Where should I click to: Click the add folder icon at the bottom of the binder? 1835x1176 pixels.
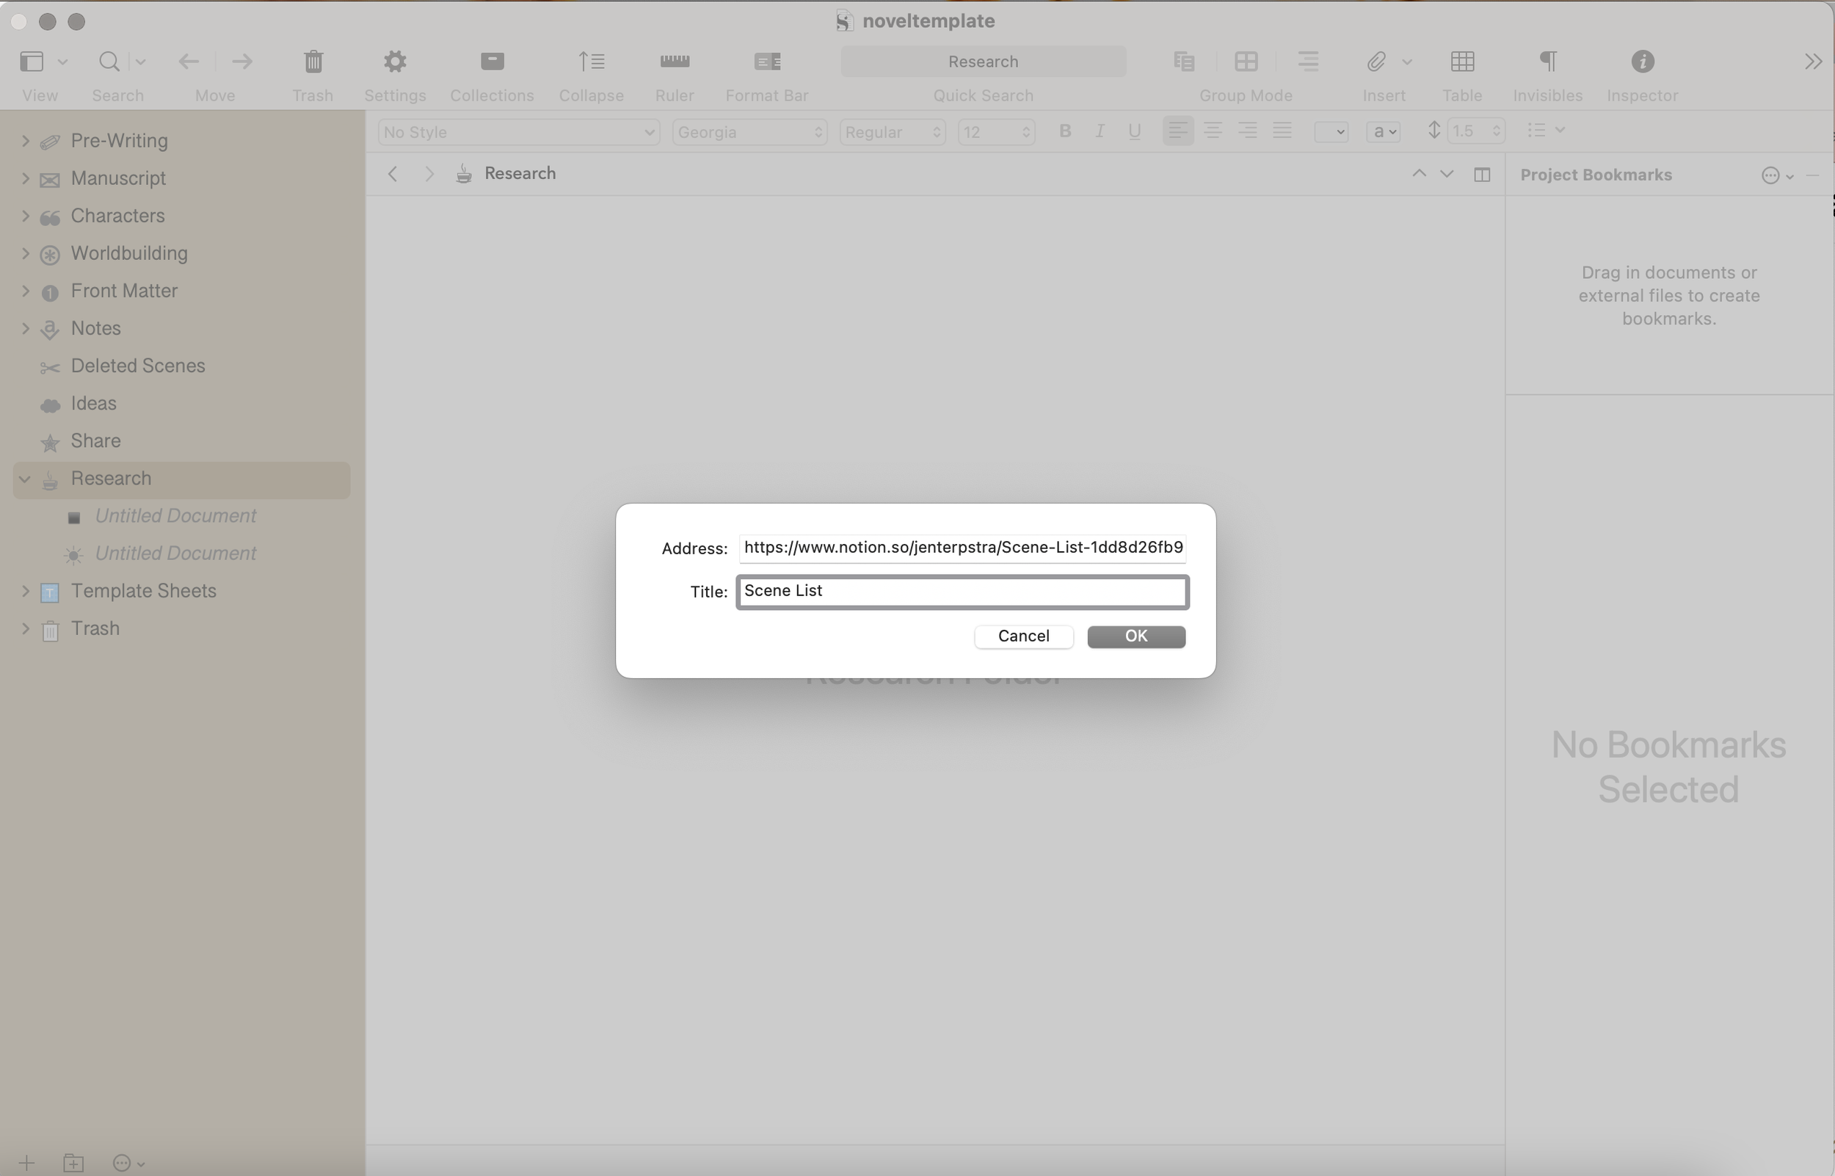[73, 1162]
